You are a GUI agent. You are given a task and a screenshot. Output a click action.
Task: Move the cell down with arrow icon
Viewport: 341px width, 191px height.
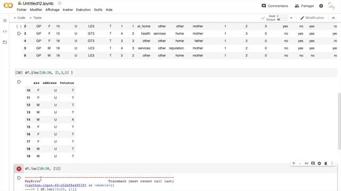[x=300, y=163]
